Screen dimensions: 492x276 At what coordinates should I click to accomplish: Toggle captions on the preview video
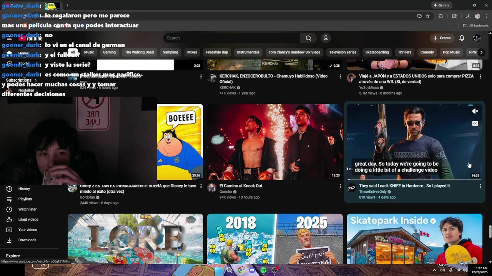tap(475, 123)
